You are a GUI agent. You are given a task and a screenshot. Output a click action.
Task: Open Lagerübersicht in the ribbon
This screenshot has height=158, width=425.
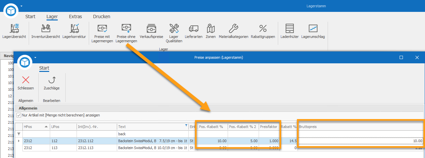pyautogui.click(x=14, y=31)
